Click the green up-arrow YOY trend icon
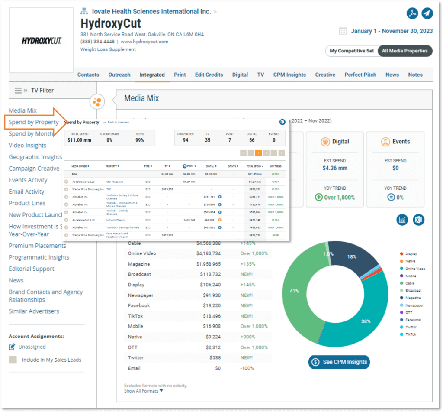Image resolution: width=443 pixels, height=412 pixels. pyautogui.click(x=319, y=197)
